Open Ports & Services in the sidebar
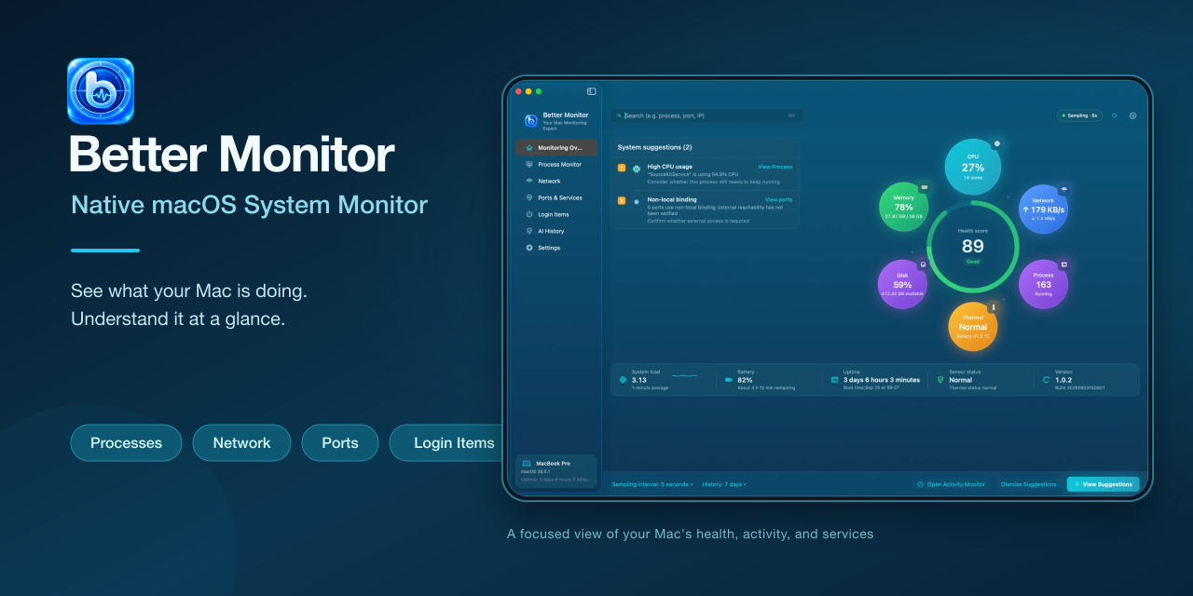This screenshot has width=1193, height=596. point(556,197)
